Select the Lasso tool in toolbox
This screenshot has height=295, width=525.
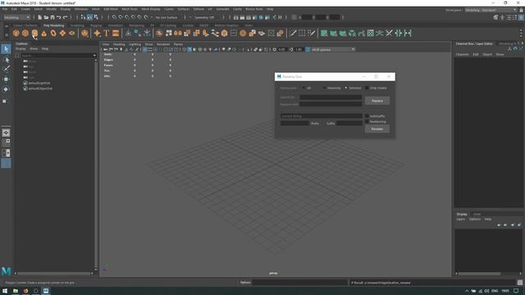point(6,60)
